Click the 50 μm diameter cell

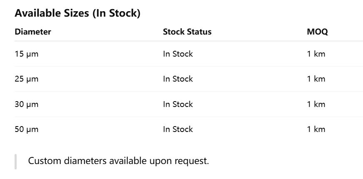26,129
